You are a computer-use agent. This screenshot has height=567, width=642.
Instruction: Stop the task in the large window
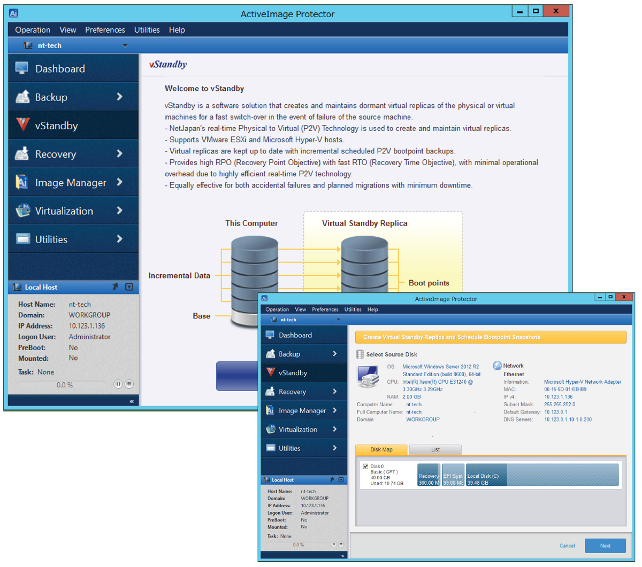[x=129, y=384]
